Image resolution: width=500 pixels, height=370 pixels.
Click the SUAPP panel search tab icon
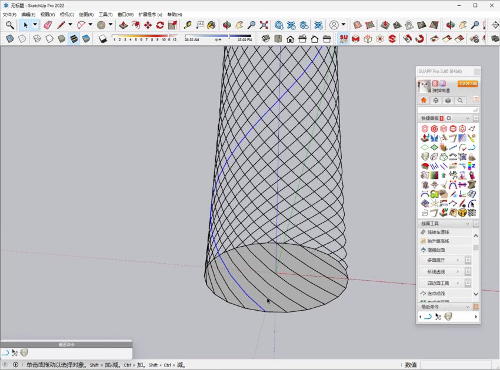coord(460,100)
